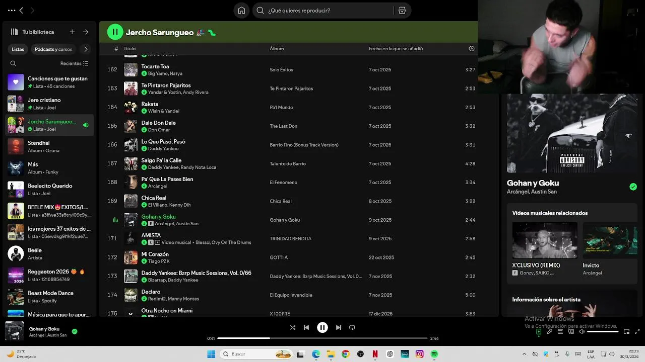Toggle repeat mode

click(352, 327)
